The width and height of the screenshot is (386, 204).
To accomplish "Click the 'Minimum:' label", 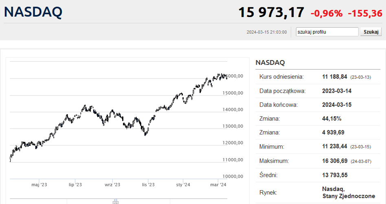I will [x=272, y=147].
